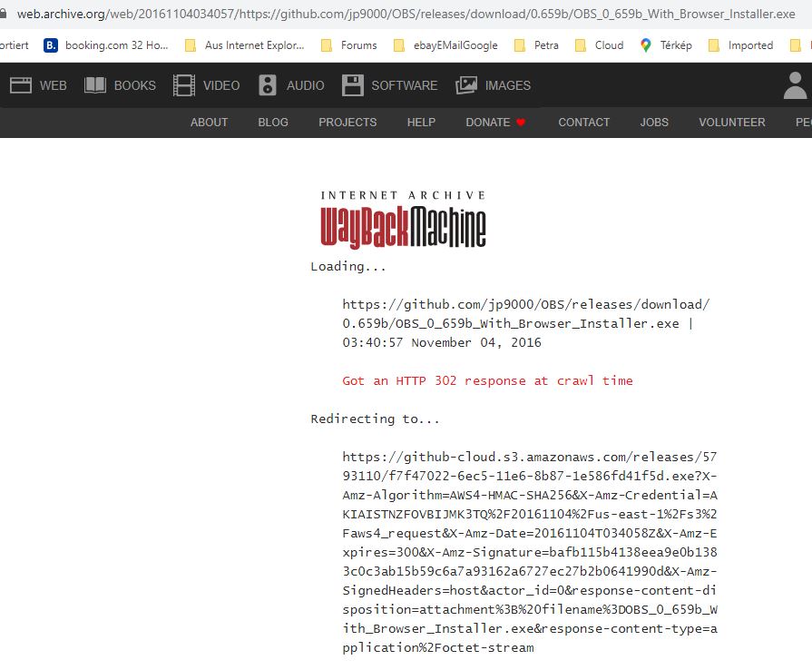The width and height of the screenshot is (812, 670).
Task: Open the WEB menu label
Action: pyautogui.click(x=53, y=85)
